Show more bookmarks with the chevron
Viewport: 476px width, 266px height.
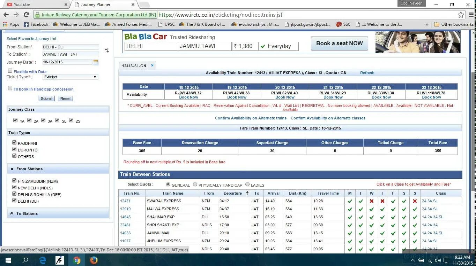tap(427, 24)
